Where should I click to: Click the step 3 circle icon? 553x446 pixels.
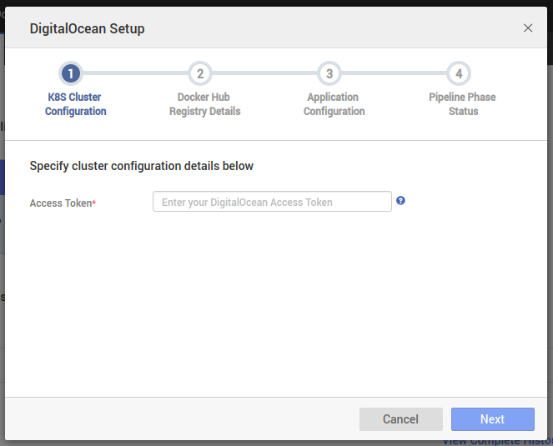pyautogui.click(x=329, y=73)
